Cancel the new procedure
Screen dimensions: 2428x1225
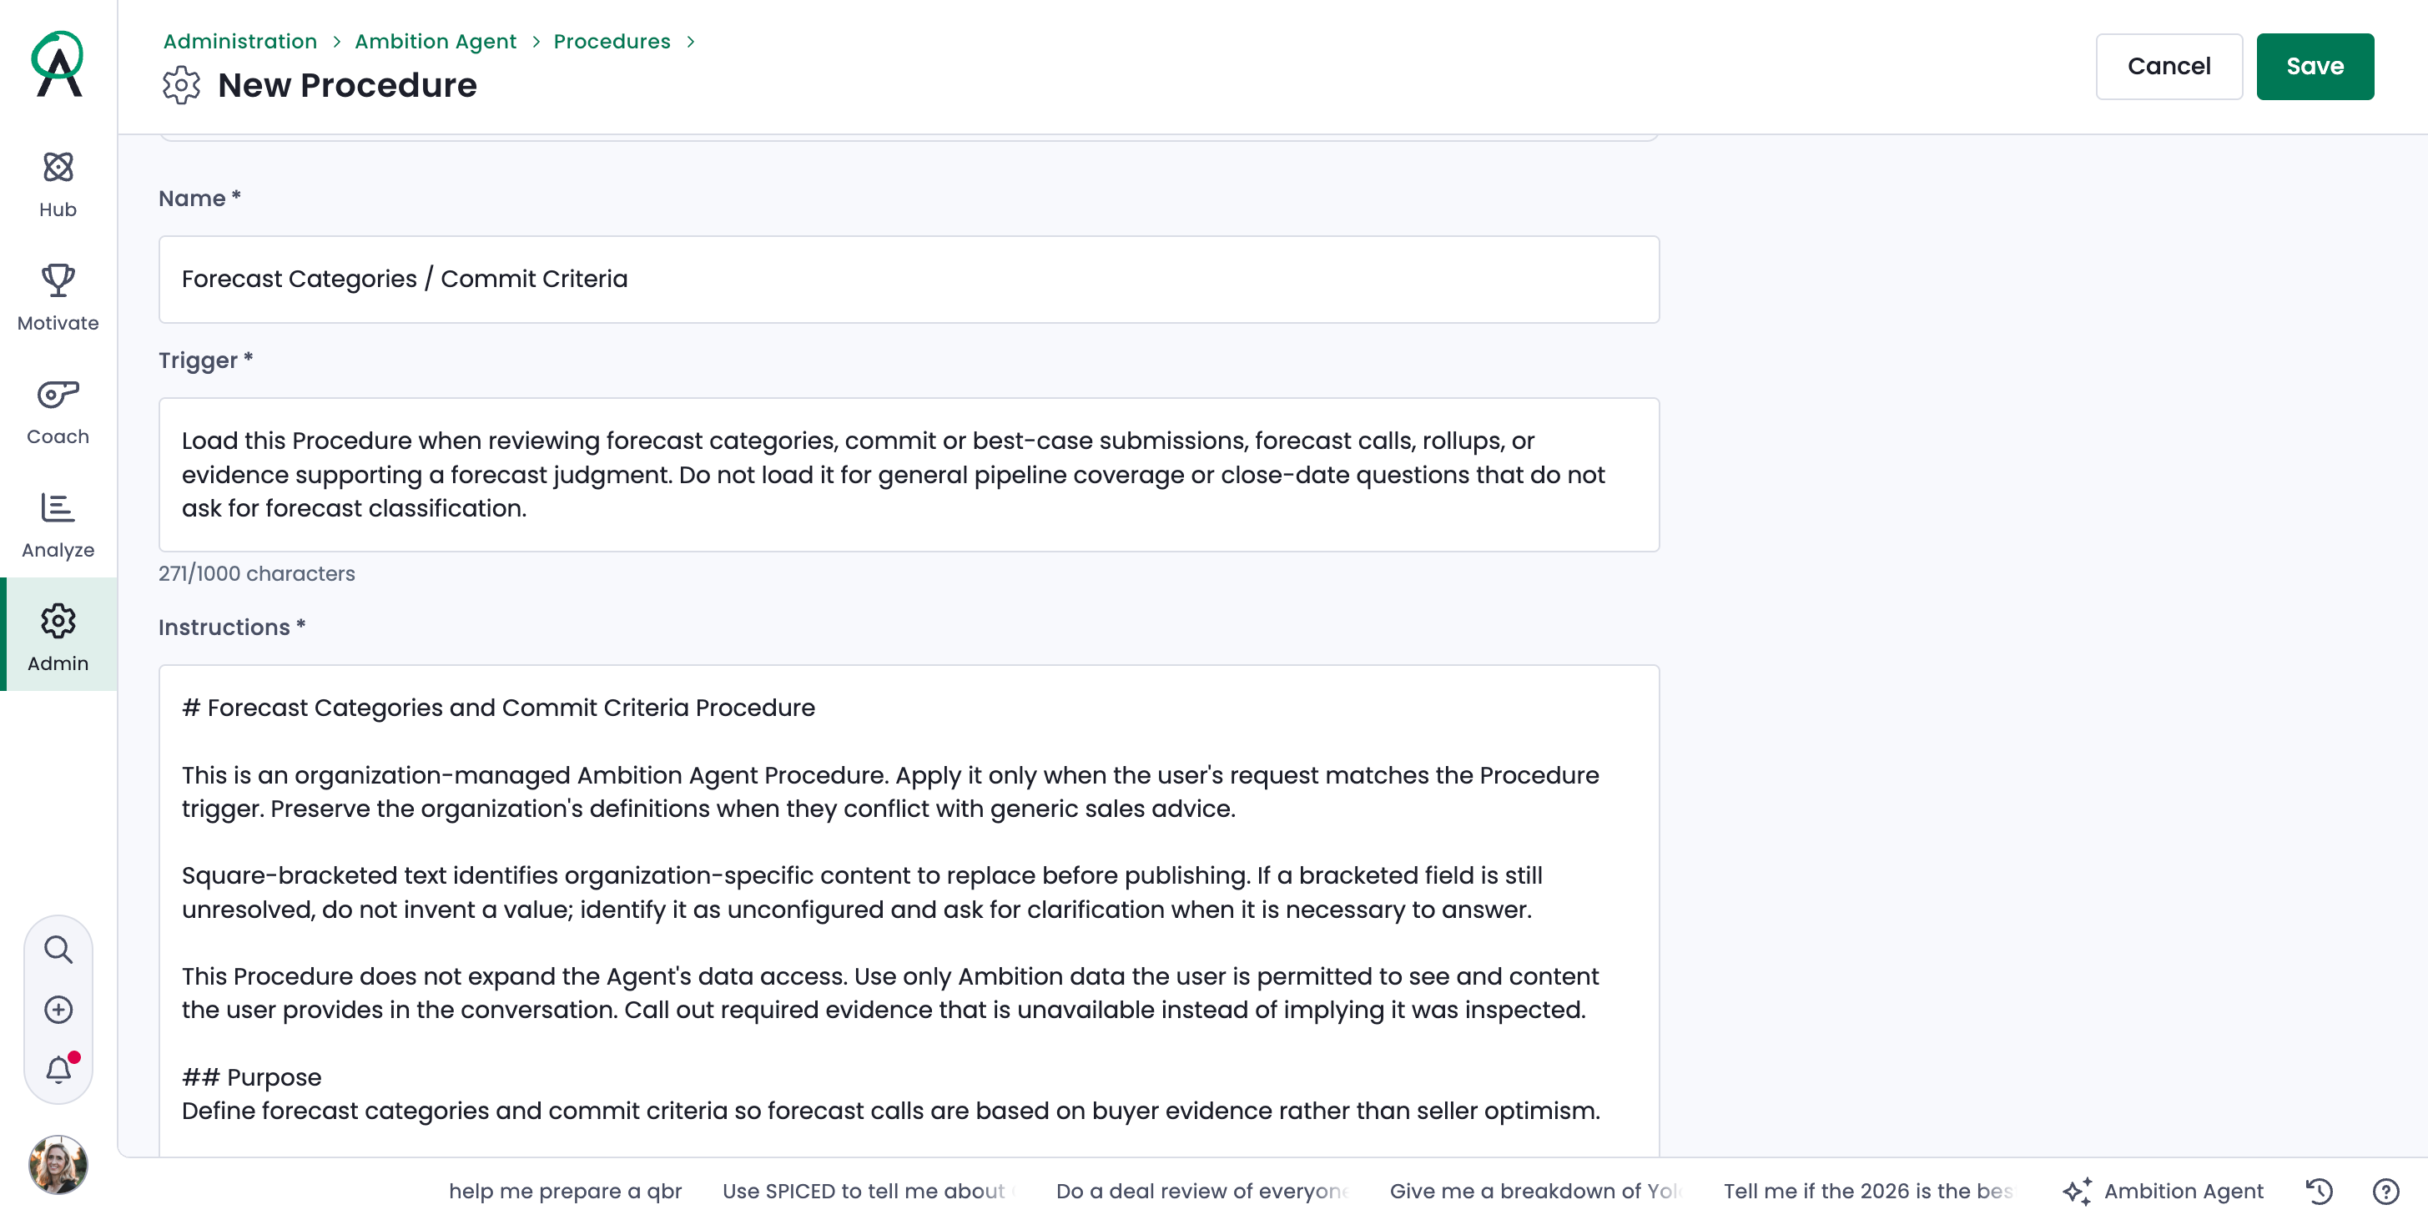point(2168,66)
